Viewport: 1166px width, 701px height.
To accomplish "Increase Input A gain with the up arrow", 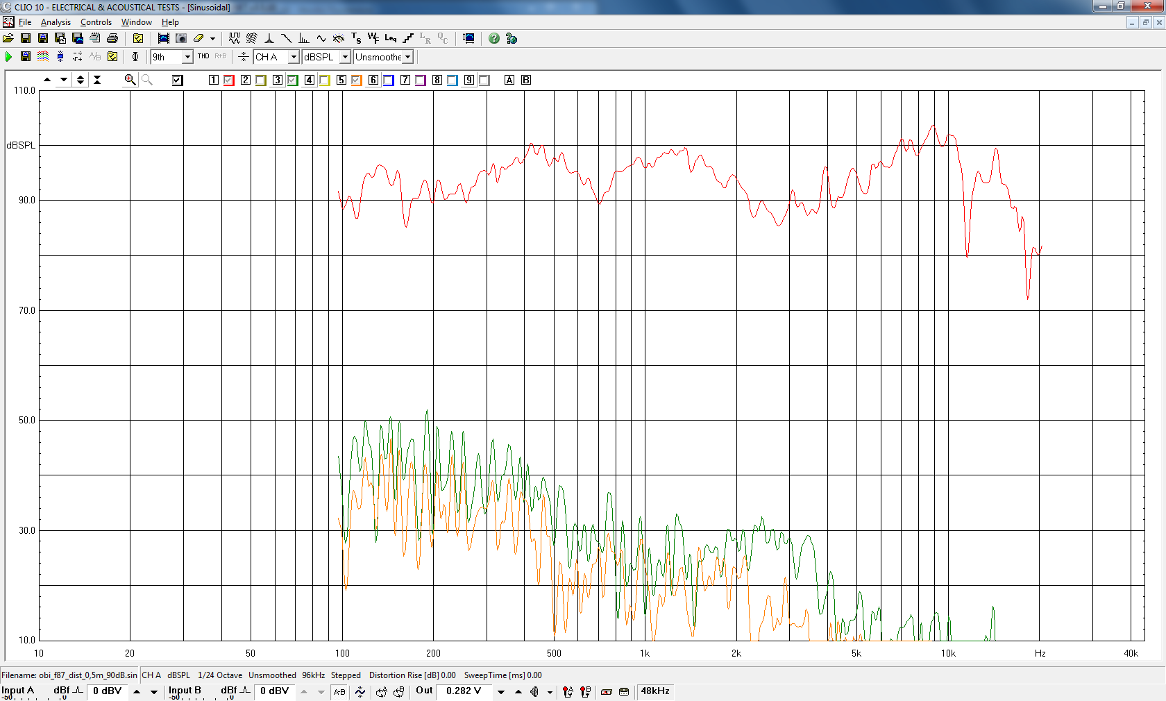I will [x=137, y=691].
